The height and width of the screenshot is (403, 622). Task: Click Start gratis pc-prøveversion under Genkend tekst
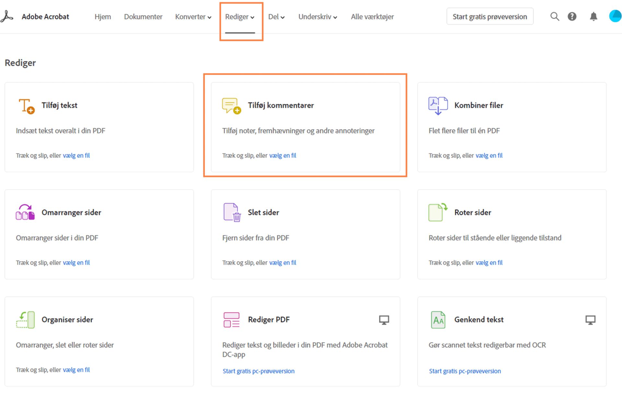click(465, 371)
